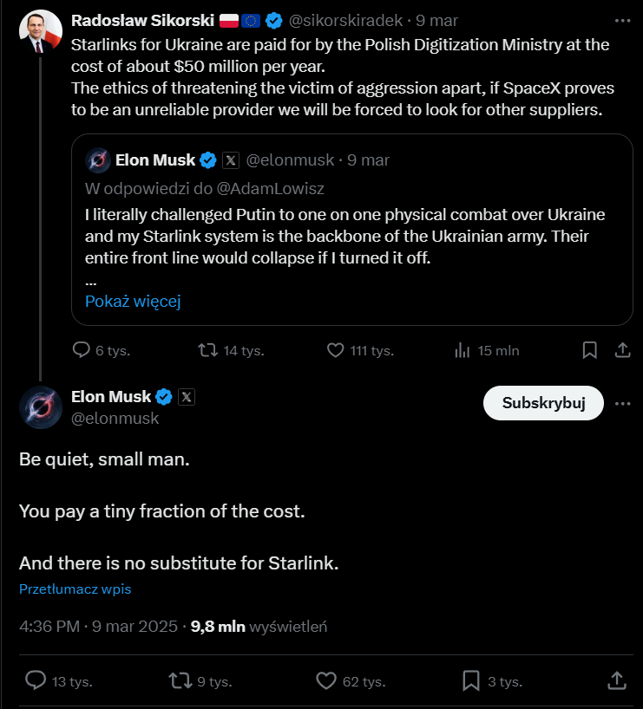Screen dimensions: 643x709
Task: Share Elon Musk's main post
Action: [616, 680]
